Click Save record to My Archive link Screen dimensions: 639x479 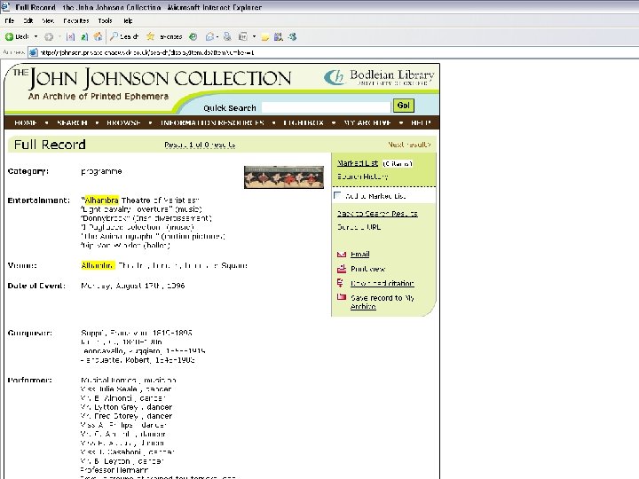[x=383, y=302]
